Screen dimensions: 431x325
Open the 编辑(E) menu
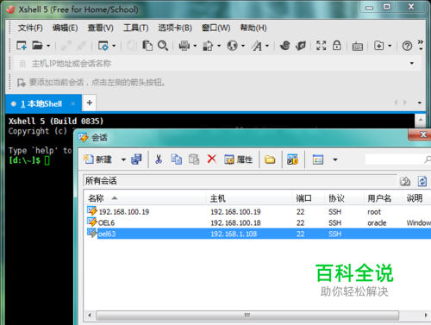(x=65, y=28)
